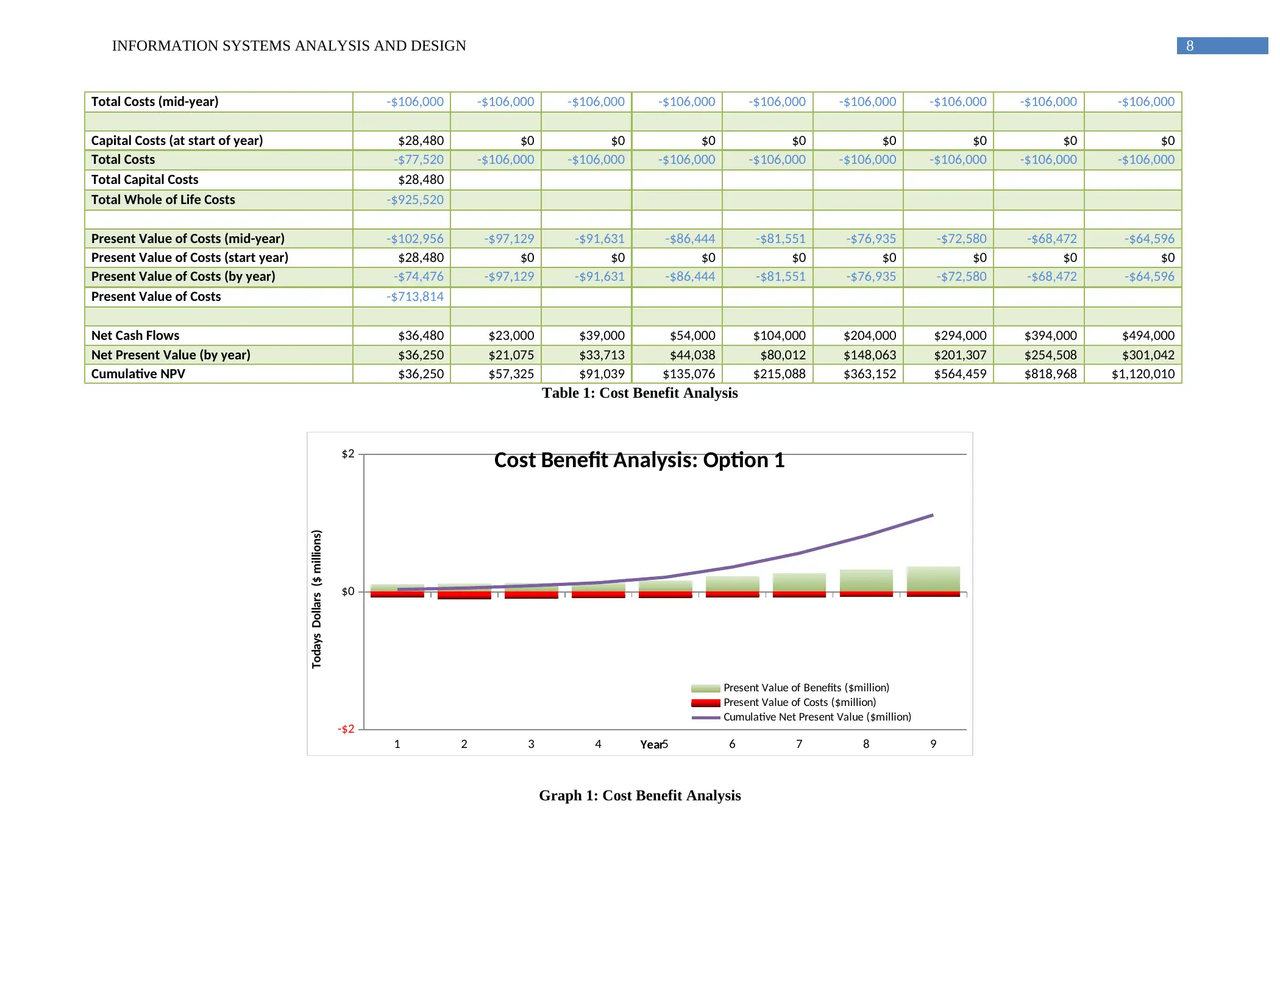Select the value -$713,814

pos(415,297)
